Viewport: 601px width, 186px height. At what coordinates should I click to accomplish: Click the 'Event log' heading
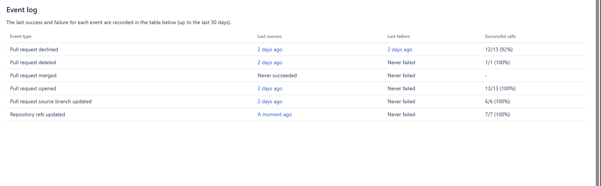coord(22,10)
